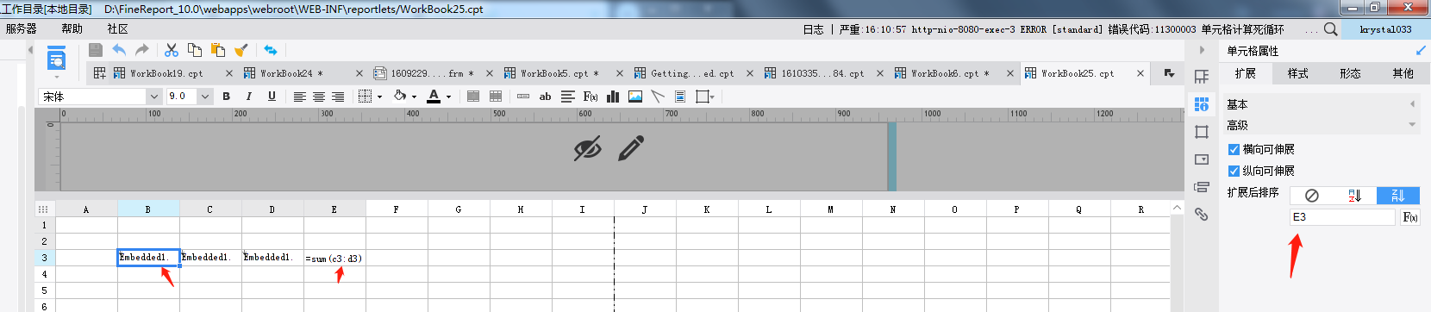Viewport: 1431px width, 312px height.
Task: Click the blue swap arrows icon
Action: 271,50
